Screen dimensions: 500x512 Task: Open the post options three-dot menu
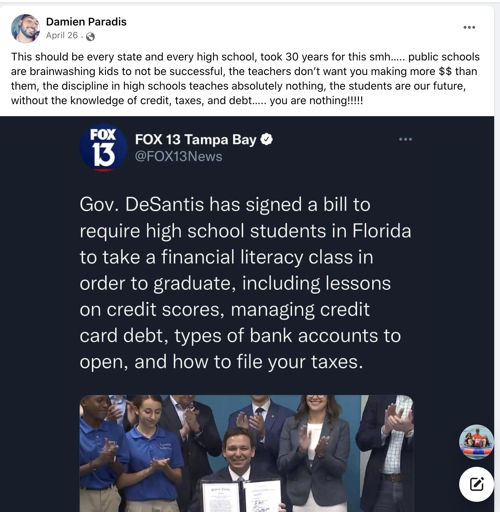(x=469, y=27)
